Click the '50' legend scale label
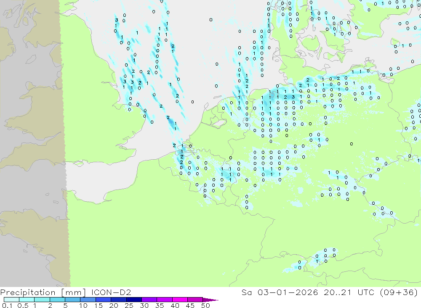 pyautogui.click(x=206, y=305)
